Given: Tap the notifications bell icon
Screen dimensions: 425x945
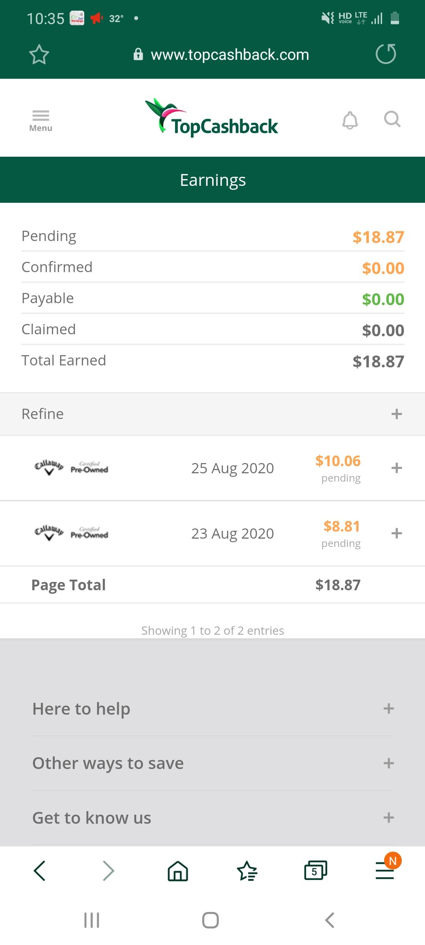Looking at the screenshot, I should [350, 120].
